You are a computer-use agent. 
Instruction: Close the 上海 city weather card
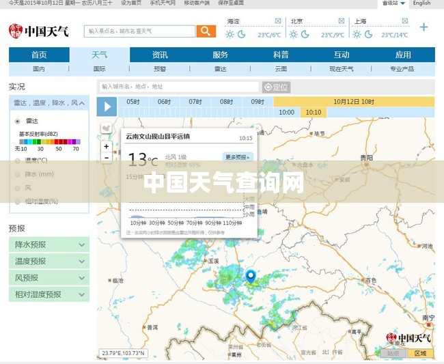pyautogui.click(x=405, y=21)
